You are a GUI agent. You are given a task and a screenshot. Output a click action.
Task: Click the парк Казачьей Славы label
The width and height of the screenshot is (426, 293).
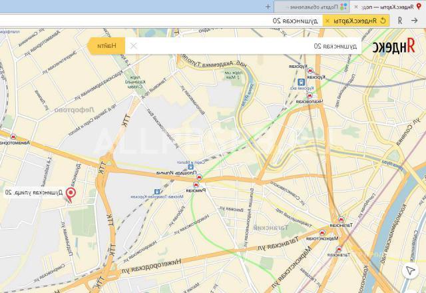point(135,81)
